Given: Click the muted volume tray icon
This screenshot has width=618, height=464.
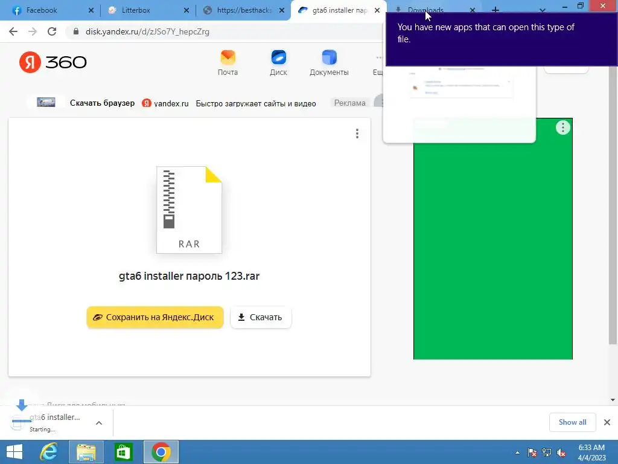Looking at the screenshot, I should tap(561, 453).
